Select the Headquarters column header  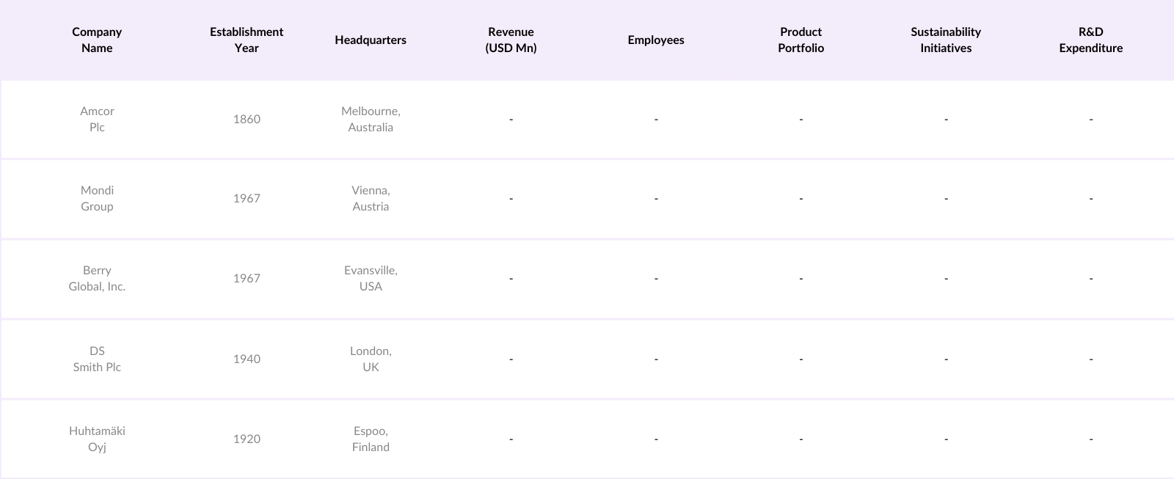tap(371, 40)
